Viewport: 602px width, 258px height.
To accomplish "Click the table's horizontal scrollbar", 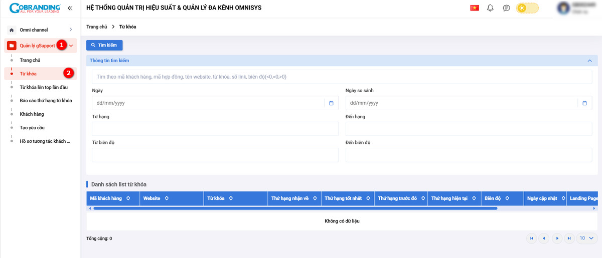I will coord(295,208).
